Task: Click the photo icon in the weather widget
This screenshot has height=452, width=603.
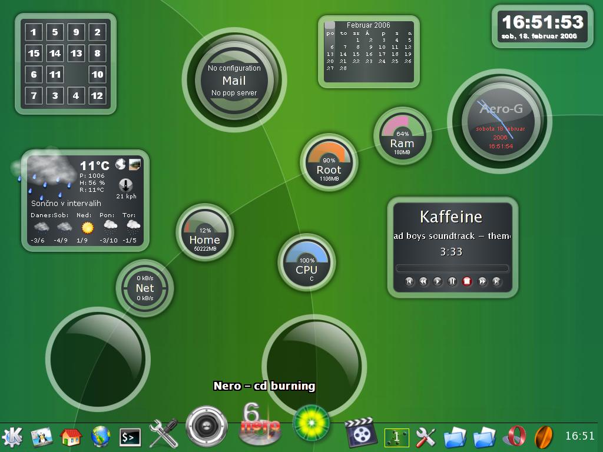Action: coord(135,164)
